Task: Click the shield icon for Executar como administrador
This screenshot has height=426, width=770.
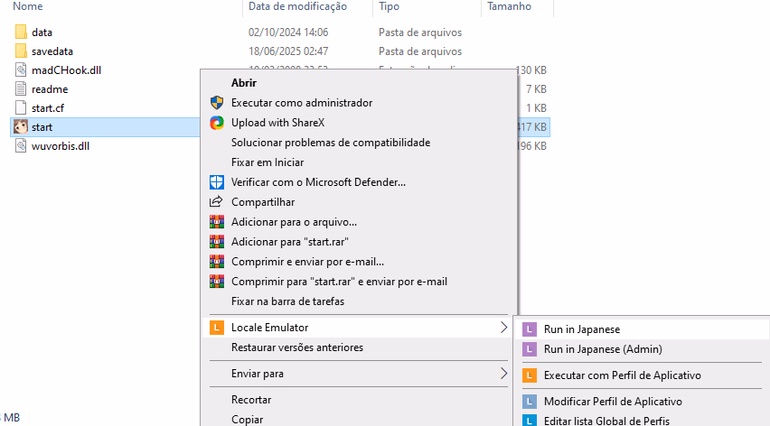Action: tap(216, 103)
